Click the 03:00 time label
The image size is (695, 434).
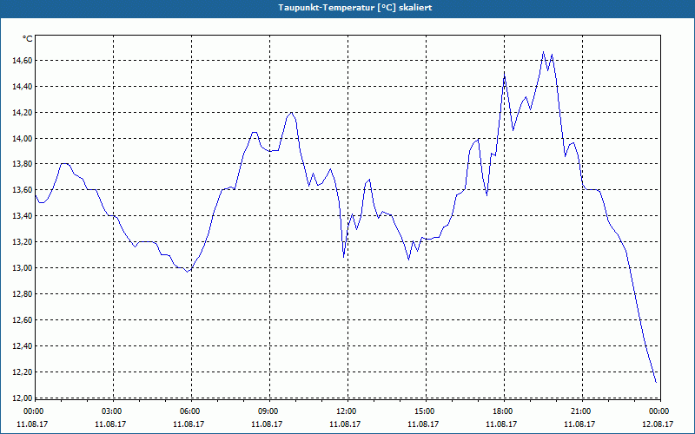[x=114, y=411]
